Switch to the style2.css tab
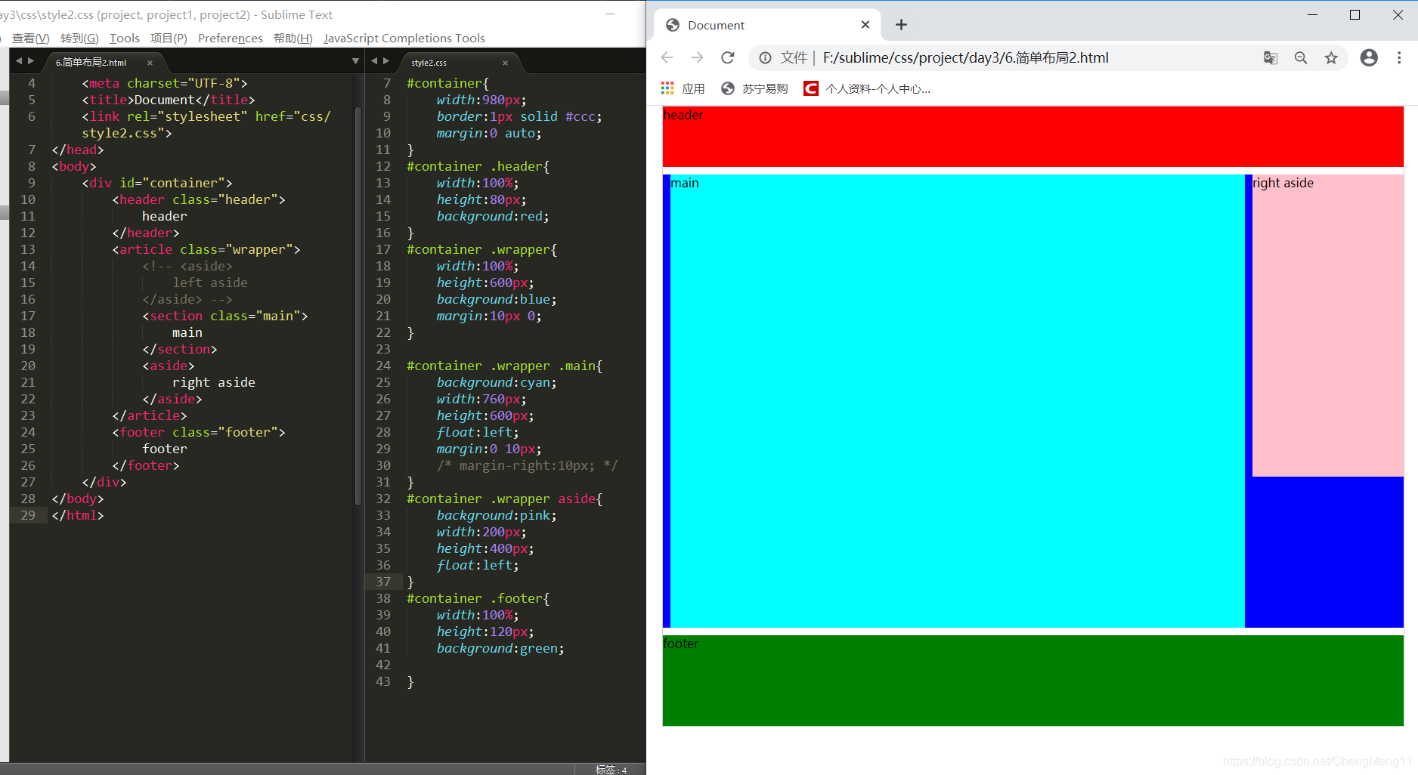The height and width of the screenshot is (775, 1418). coord(429,62)
